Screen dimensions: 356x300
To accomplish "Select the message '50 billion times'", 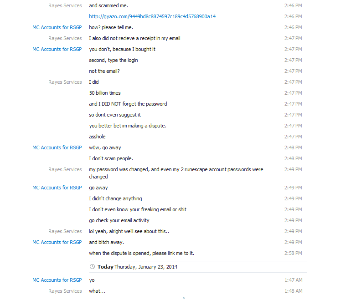I will coord(105,93).
